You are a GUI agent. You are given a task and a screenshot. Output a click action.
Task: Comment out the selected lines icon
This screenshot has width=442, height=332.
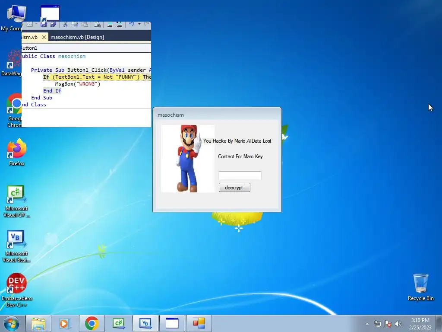coord(110,24)
